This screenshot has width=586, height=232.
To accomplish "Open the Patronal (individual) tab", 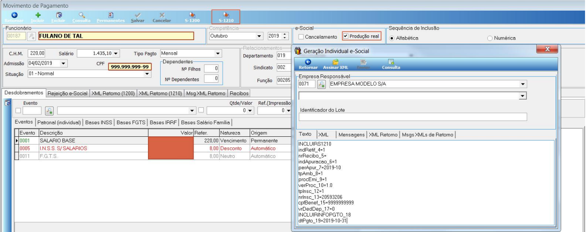I will (60, 122).
